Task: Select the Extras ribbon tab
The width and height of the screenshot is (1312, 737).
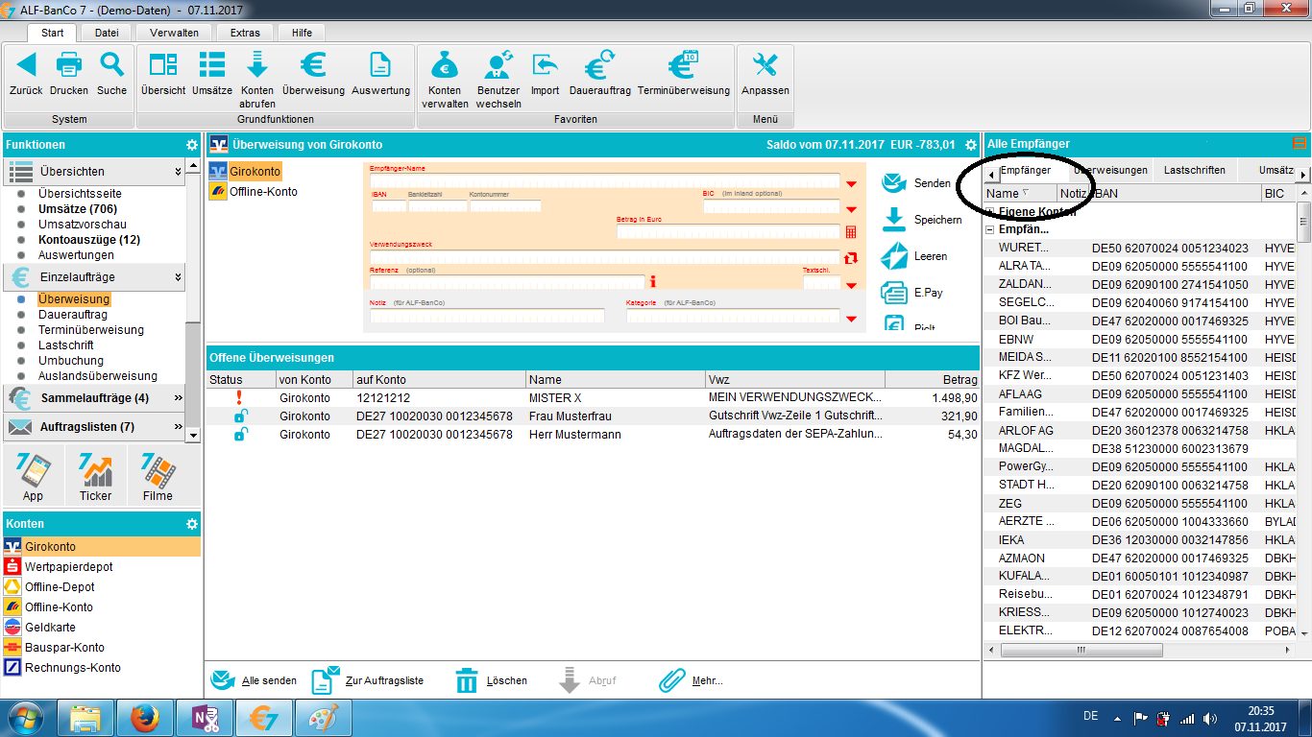Action: (x=245, y=33)
